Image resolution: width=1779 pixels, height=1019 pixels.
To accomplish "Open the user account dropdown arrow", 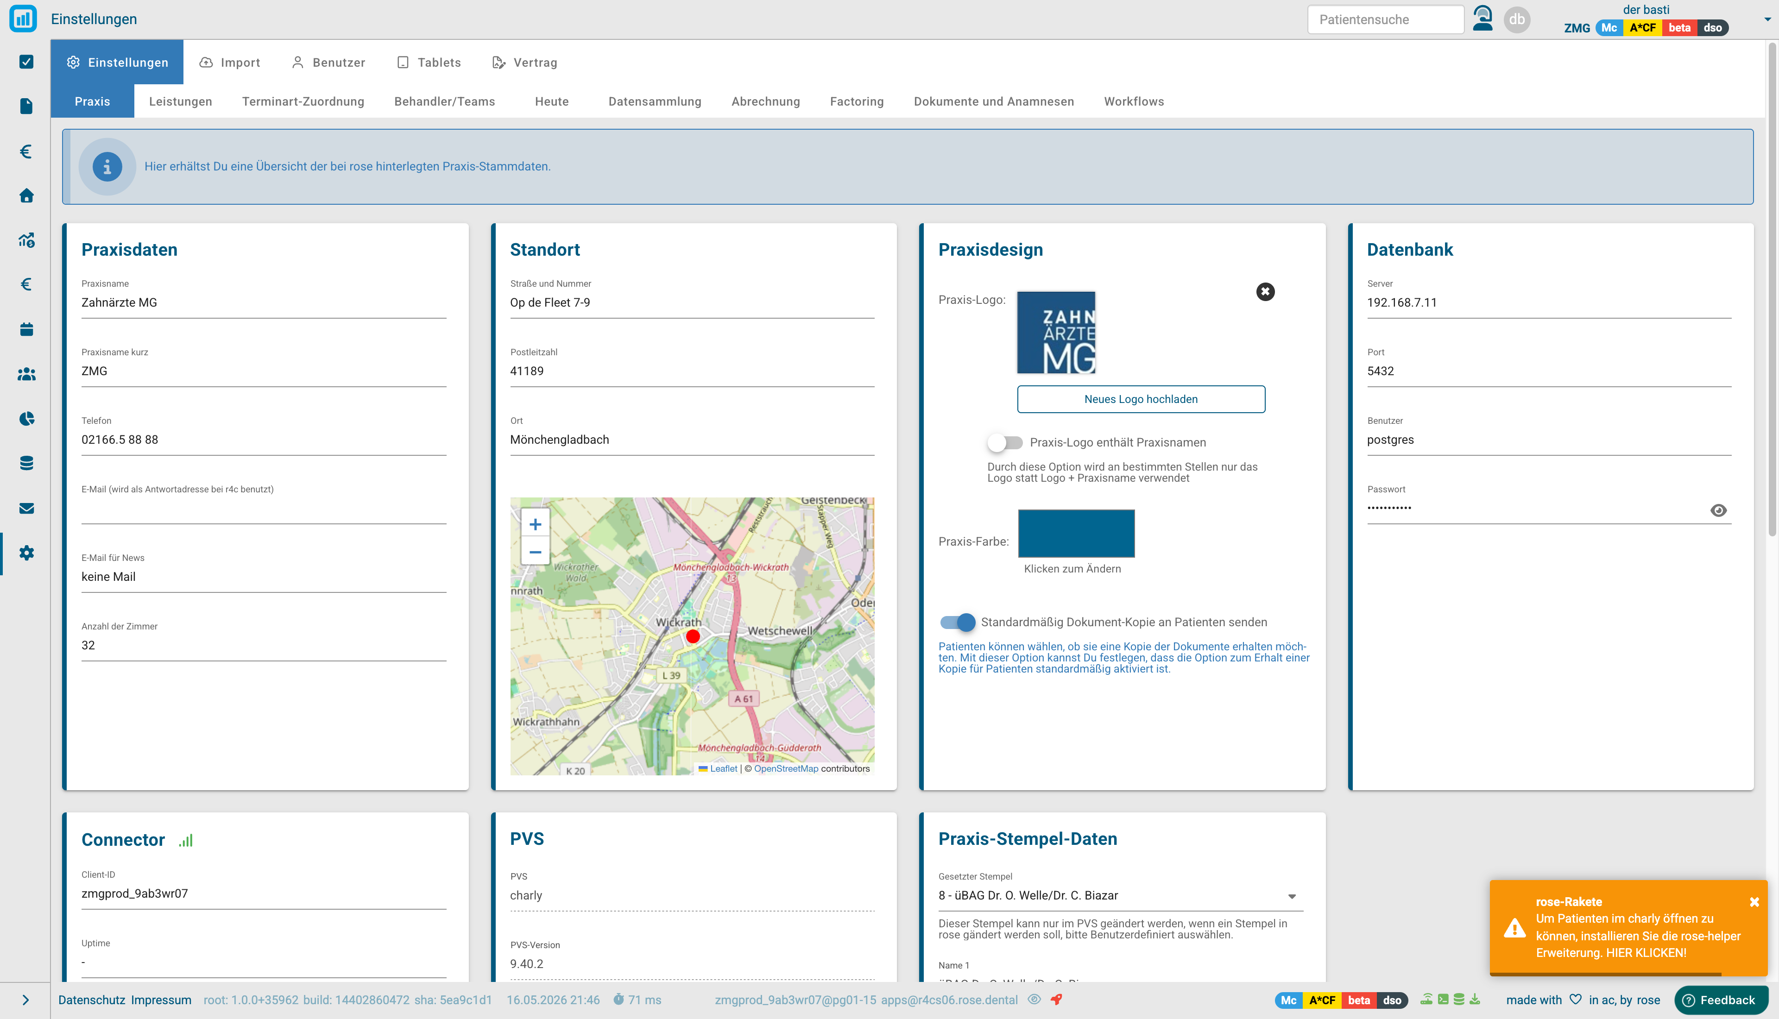I will pos(1767,19).
